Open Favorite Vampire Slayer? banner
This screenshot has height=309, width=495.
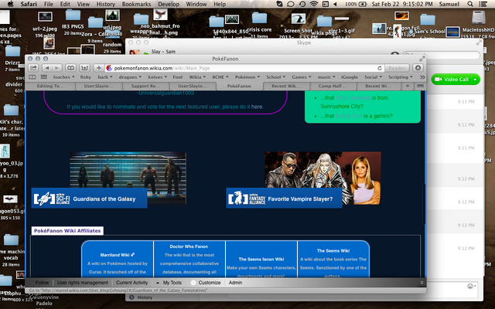(x=284, y=199)
